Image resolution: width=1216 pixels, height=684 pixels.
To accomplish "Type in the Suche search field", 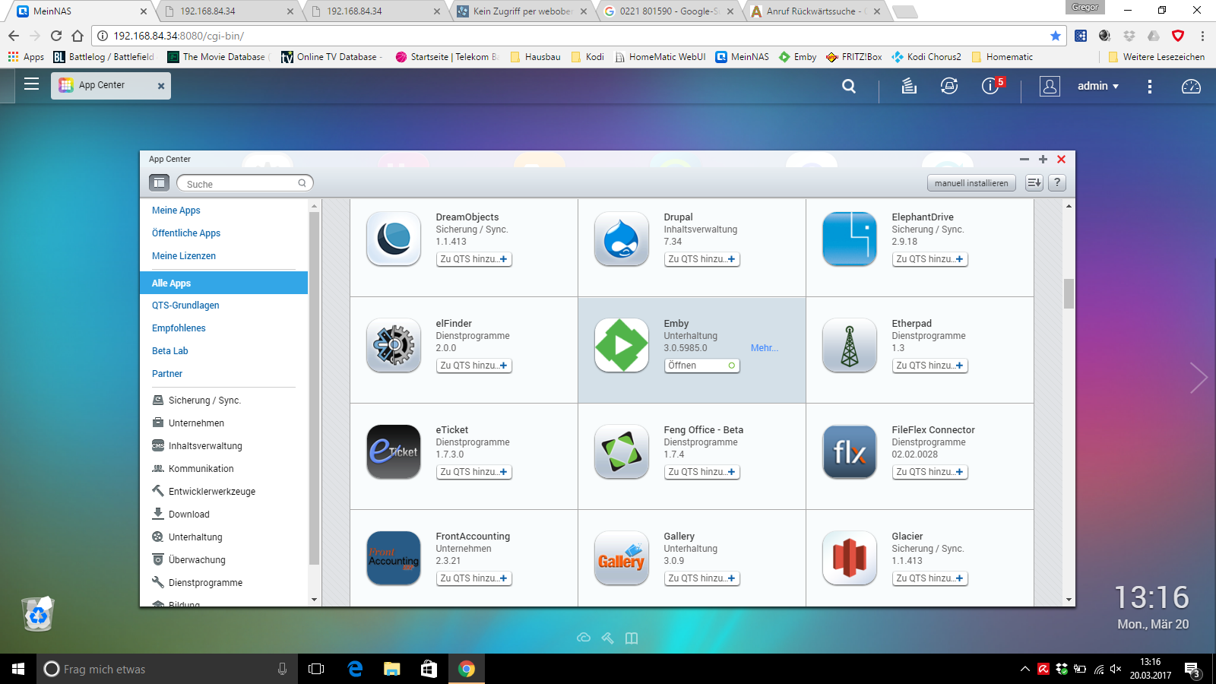I will pos(245,183).
